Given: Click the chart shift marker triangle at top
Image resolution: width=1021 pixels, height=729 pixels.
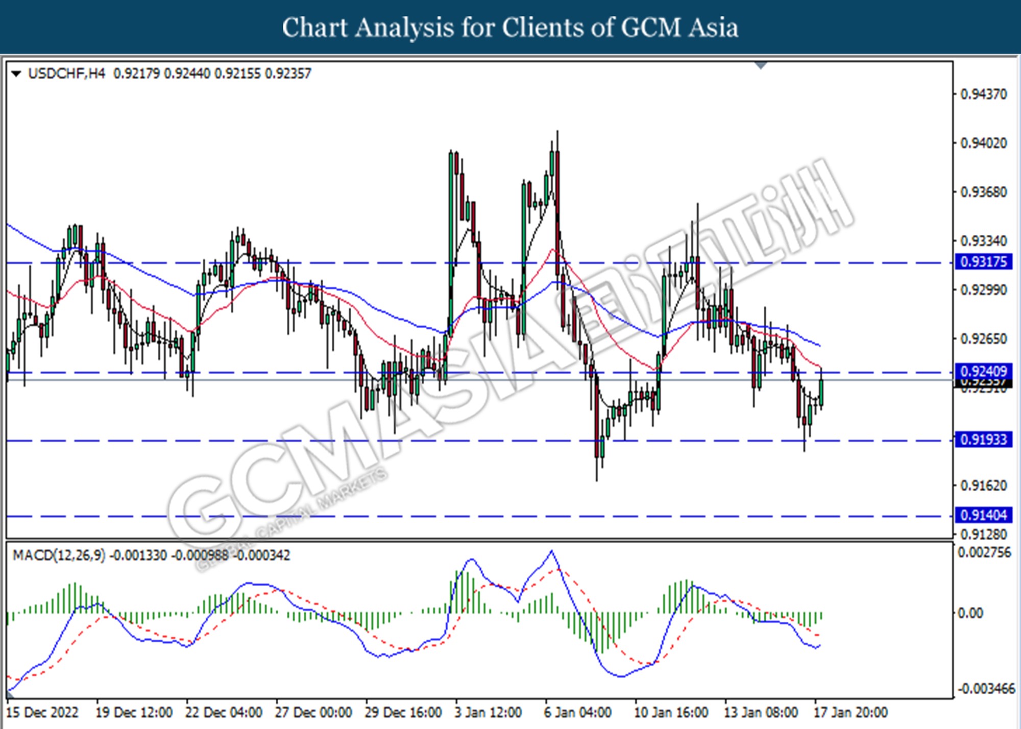Looking at the screenshot, I should point(761,65).
